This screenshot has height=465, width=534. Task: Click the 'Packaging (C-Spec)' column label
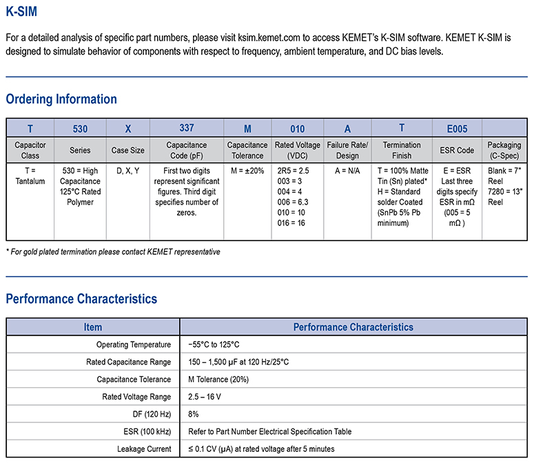(x=504, y=150)
